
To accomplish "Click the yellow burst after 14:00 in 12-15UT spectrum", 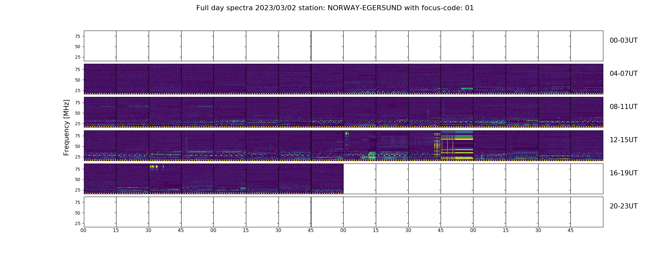I will coord(347,134).
